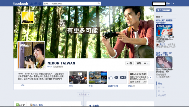189x107 pixels.
Task: Click the 48,839 likes count
Action: 120,77
